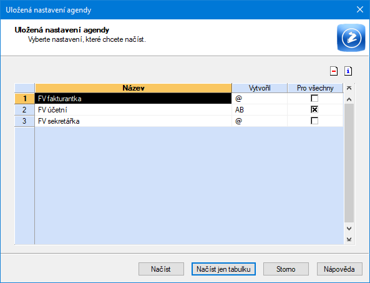The image size is (370, 283).
Task: Click the setting info document icon
Action: coord(348,71)
